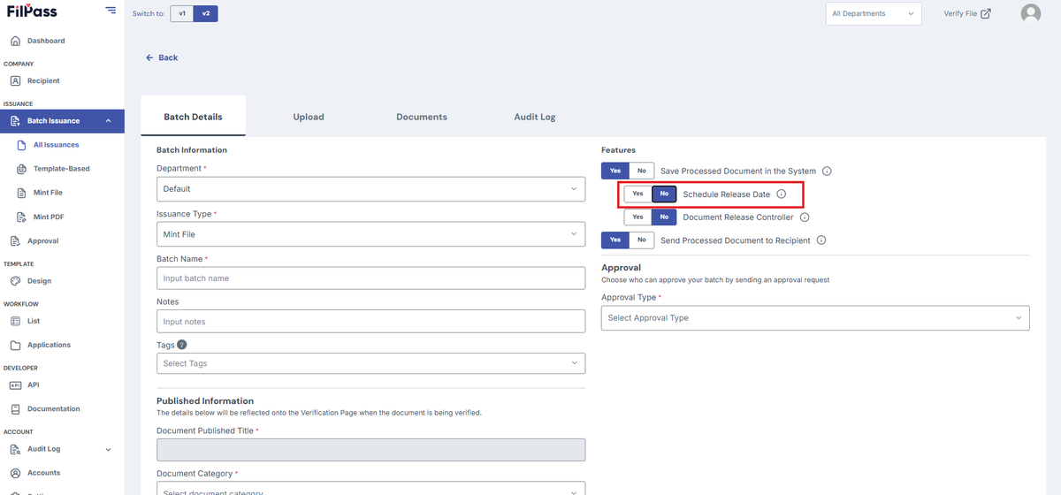Info icon beside Save Processed Document

pyautogui.click(x=827, y=171)
